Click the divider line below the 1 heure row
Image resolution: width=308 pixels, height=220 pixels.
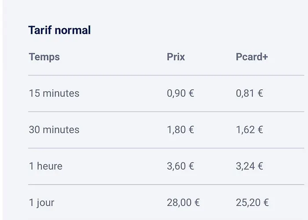click(166, 185)
